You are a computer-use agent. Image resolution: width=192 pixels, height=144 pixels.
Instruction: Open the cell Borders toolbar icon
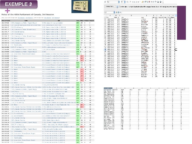pyautogui.click(x=155, y=2)
